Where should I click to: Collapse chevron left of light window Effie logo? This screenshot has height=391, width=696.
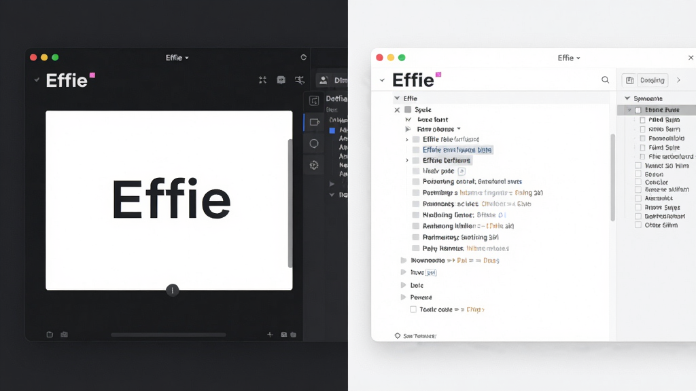tap(382, 80)
